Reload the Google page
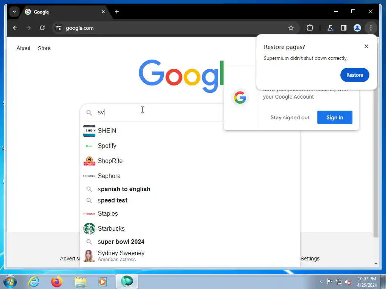This screenshot has width=386, height=289. 42,28
